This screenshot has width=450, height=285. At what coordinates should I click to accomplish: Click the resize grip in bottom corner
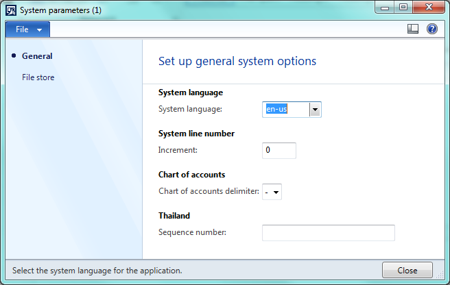440,275
